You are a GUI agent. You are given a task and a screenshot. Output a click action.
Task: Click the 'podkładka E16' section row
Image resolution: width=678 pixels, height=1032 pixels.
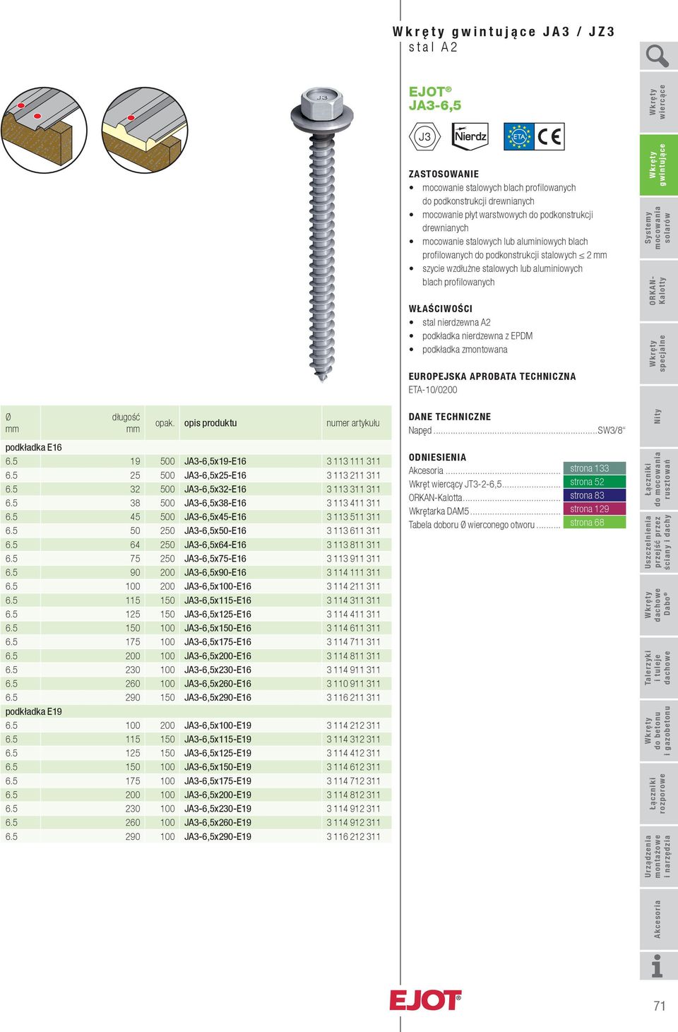[x=196, y=447]
